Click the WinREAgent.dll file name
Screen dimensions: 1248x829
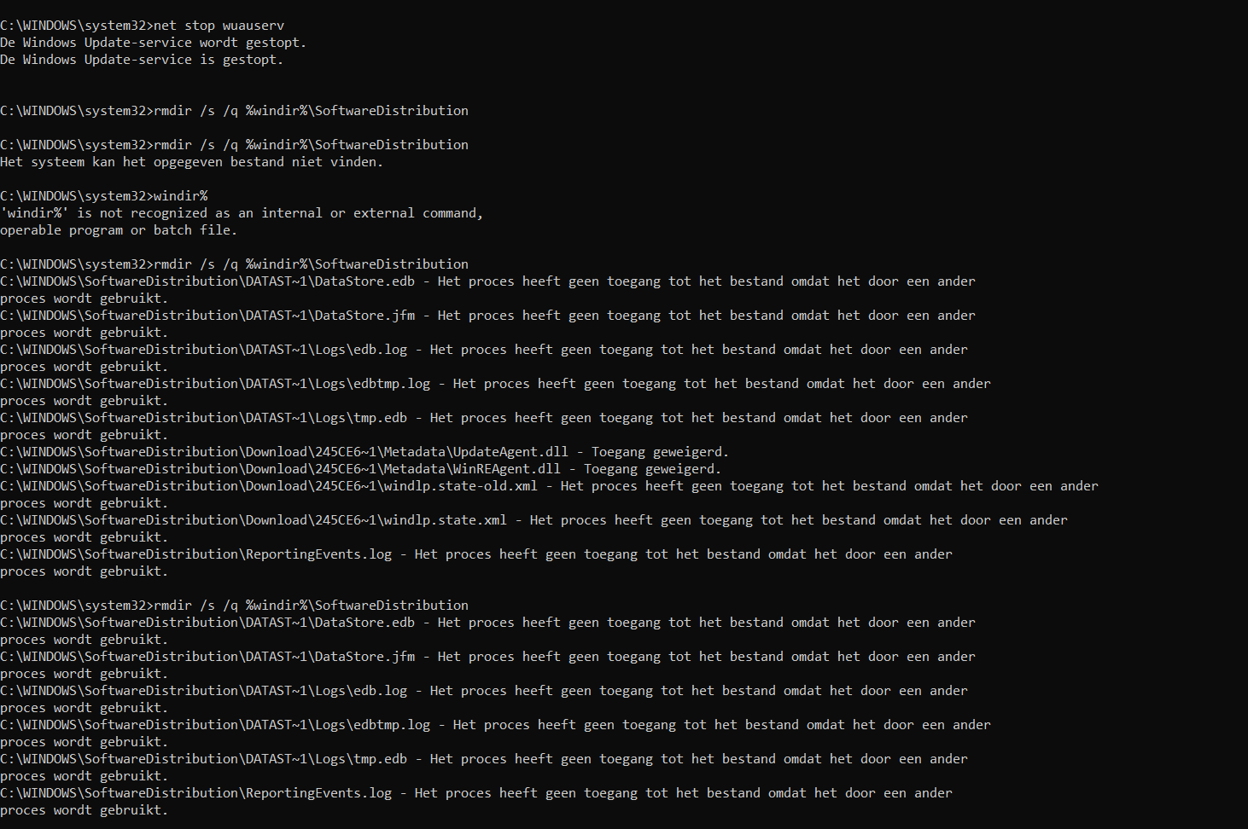pos(506,469)
